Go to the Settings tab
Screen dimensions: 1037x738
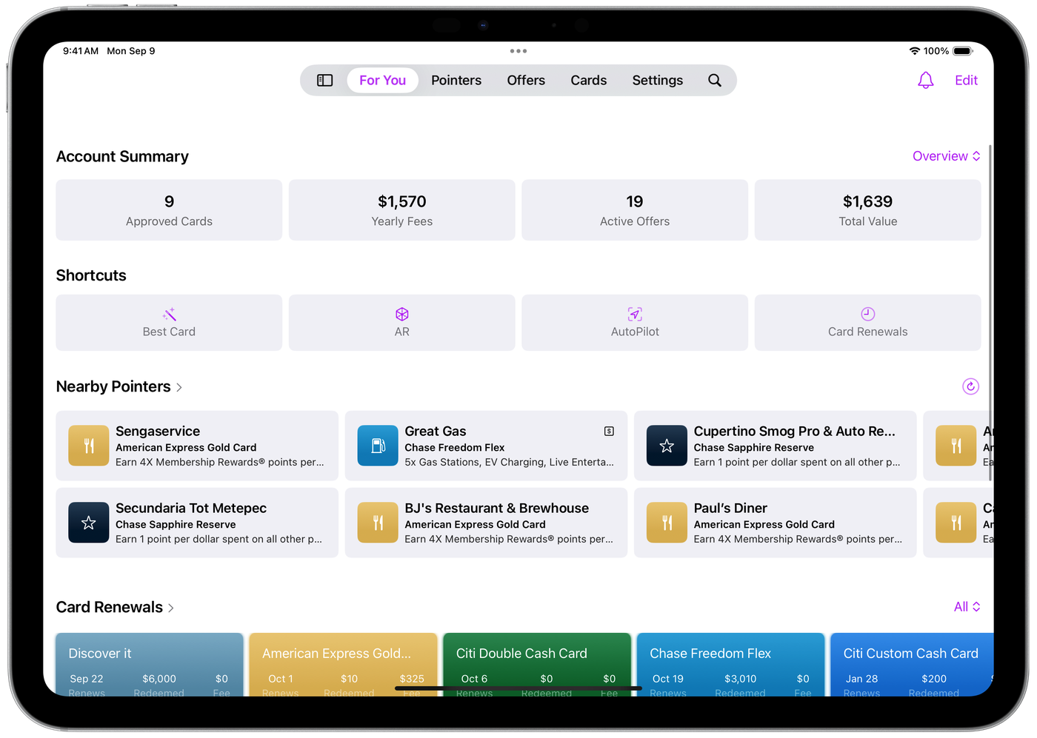point(658,80)
